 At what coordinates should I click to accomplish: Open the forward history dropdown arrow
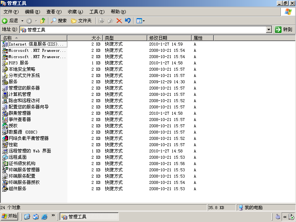(36, 21)
